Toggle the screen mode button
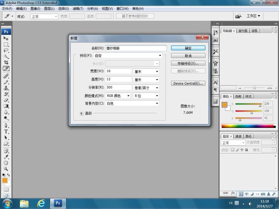The width and height of the screenshot is (279, 209). [x=6, y=196]
